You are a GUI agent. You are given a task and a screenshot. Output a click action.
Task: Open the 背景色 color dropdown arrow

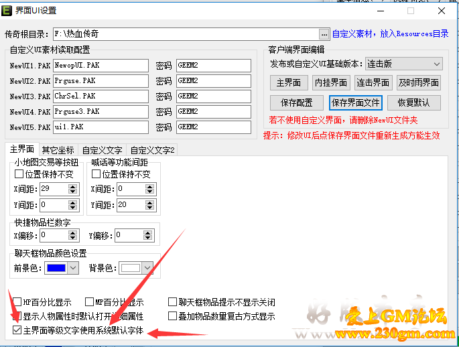(x=147, y=268)
